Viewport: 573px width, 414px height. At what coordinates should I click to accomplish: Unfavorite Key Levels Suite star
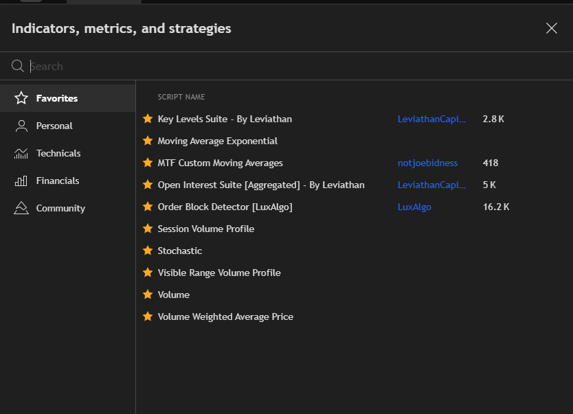click(148, 119)
